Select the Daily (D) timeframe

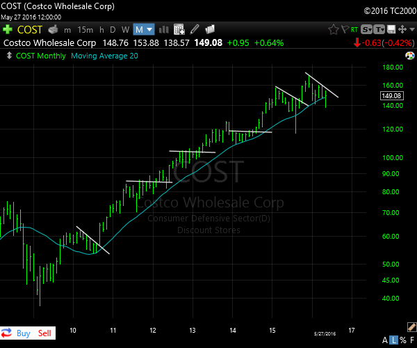tap(113, 29)
